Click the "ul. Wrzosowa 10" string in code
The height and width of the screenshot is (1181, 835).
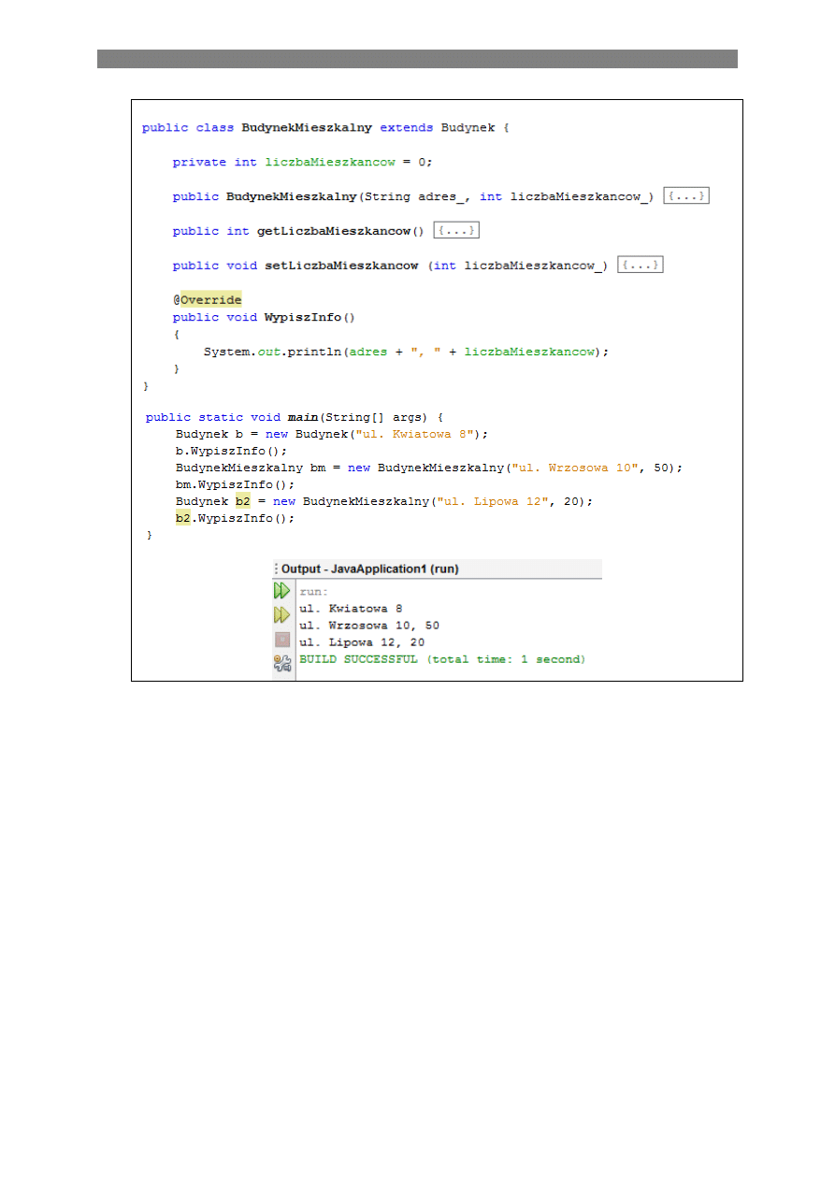coord(574,468)
